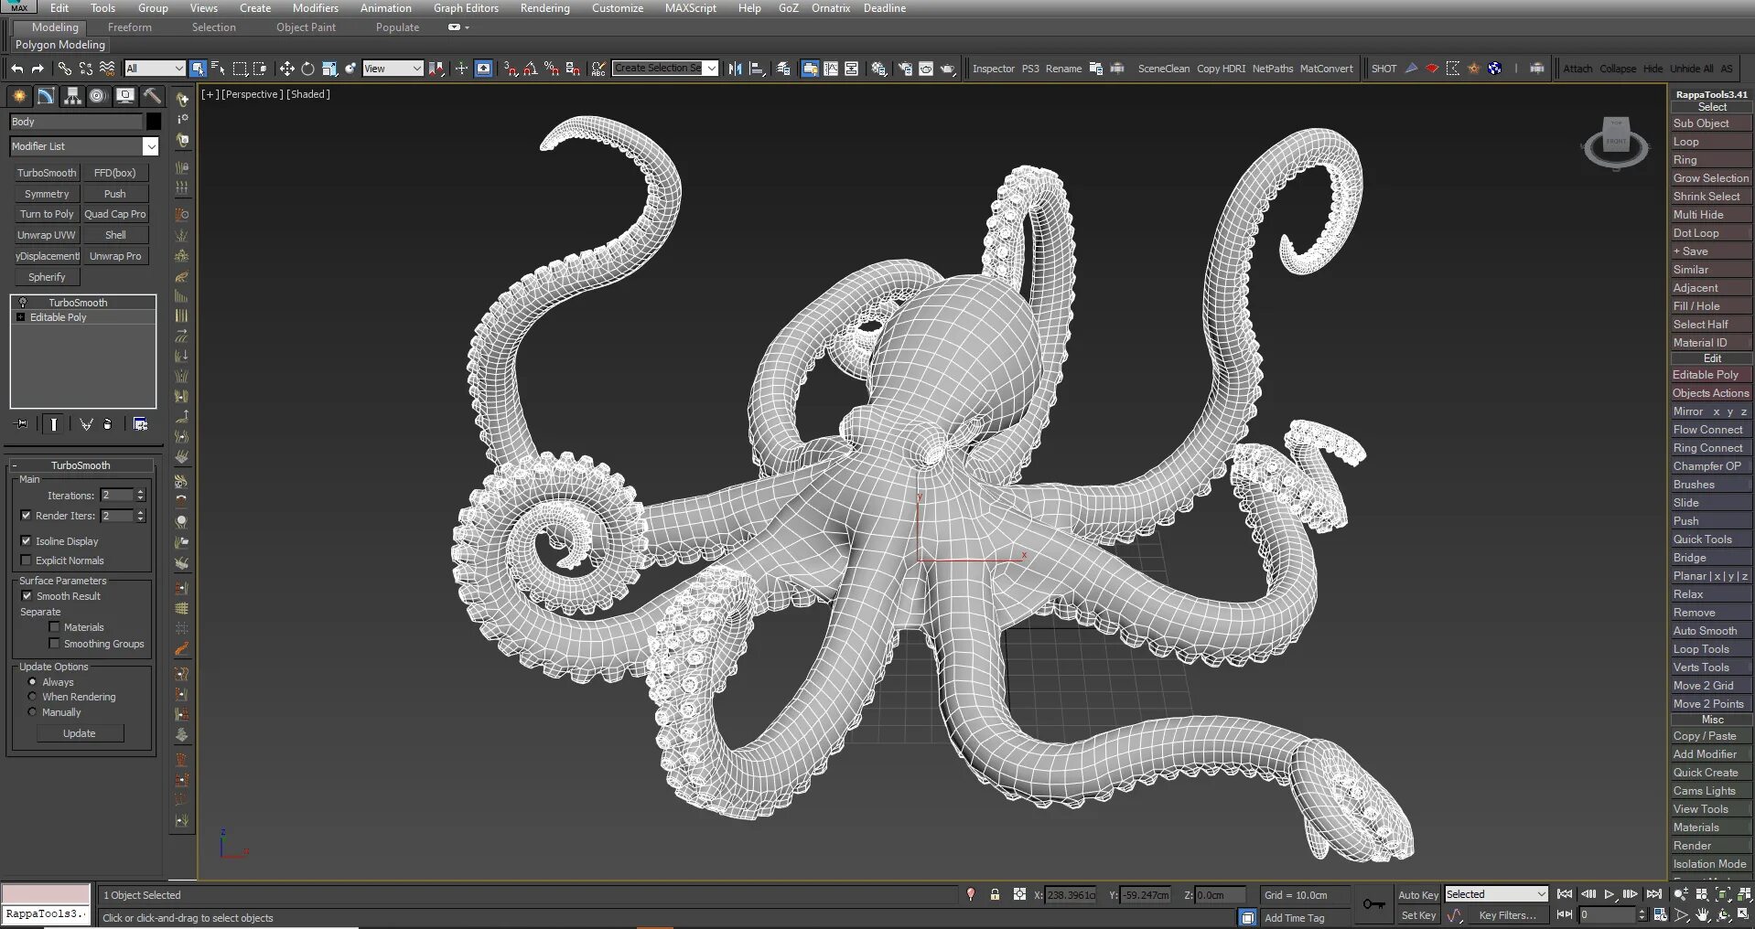The image size is (1755, 929).
Task: Uncheck the Isoline Display checkbox
Action: click(27, 541)
